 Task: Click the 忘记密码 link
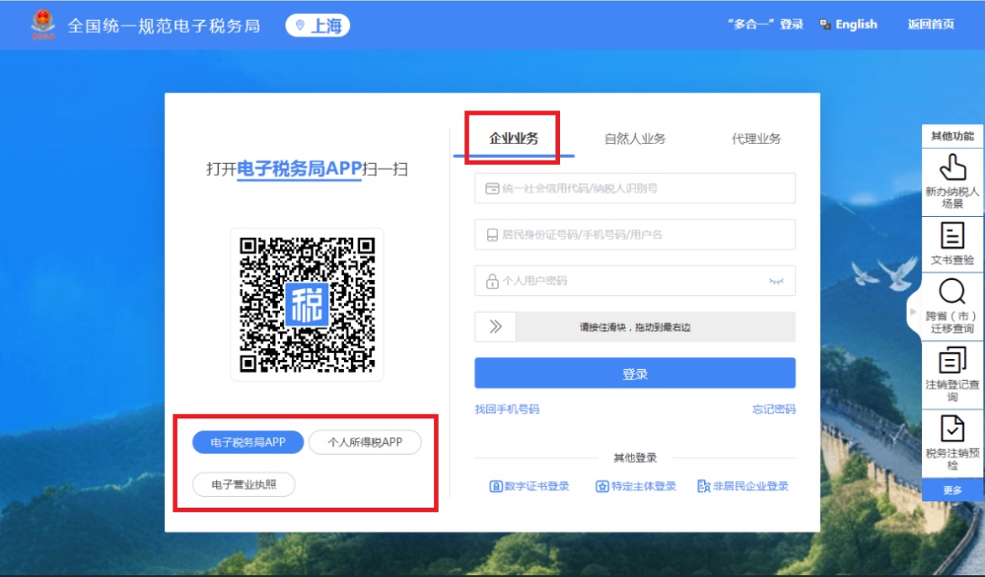pyautogui.click(x=774, y=409)
